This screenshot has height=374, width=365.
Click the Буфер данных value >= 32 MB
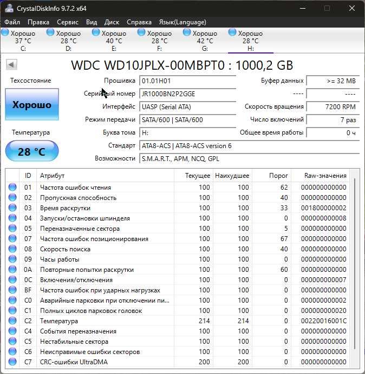333,81
